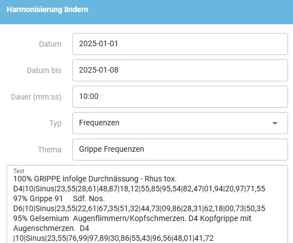Click the Datum bis label
Screen dimensions: 293x243
pyautogui.click(x=44, y=70)
